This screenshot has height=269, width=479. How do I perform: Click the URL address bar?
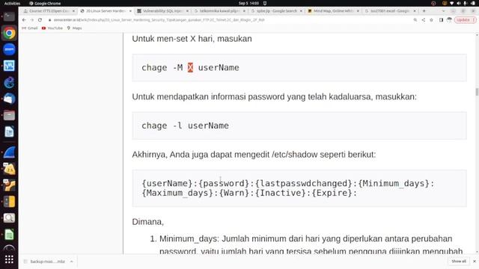229,20
